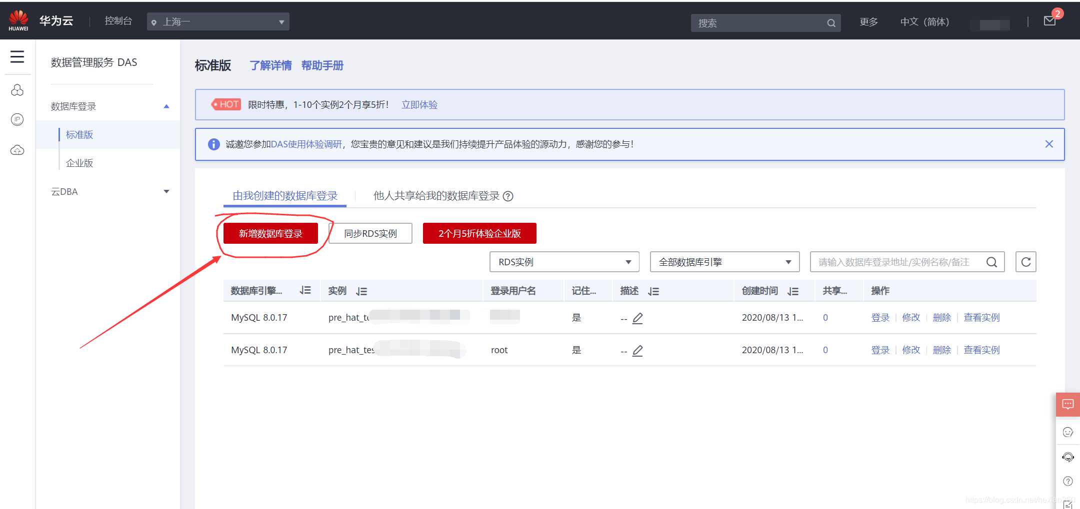Open the red chat feedback floating button

point(1067,404)
